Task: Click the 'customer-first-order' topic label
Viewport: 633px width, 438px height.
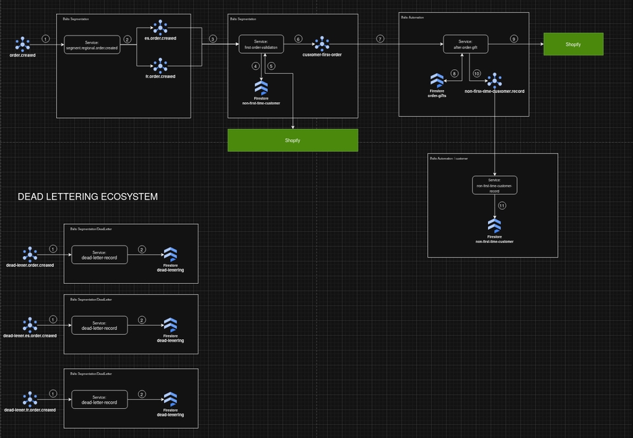Action: coord(322,55)
